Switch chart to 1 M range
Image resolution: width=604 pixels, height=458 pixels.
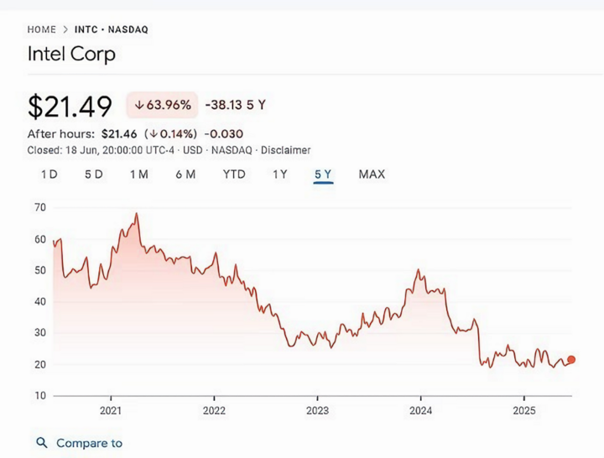pyautogui.click(x=139, y=174)
